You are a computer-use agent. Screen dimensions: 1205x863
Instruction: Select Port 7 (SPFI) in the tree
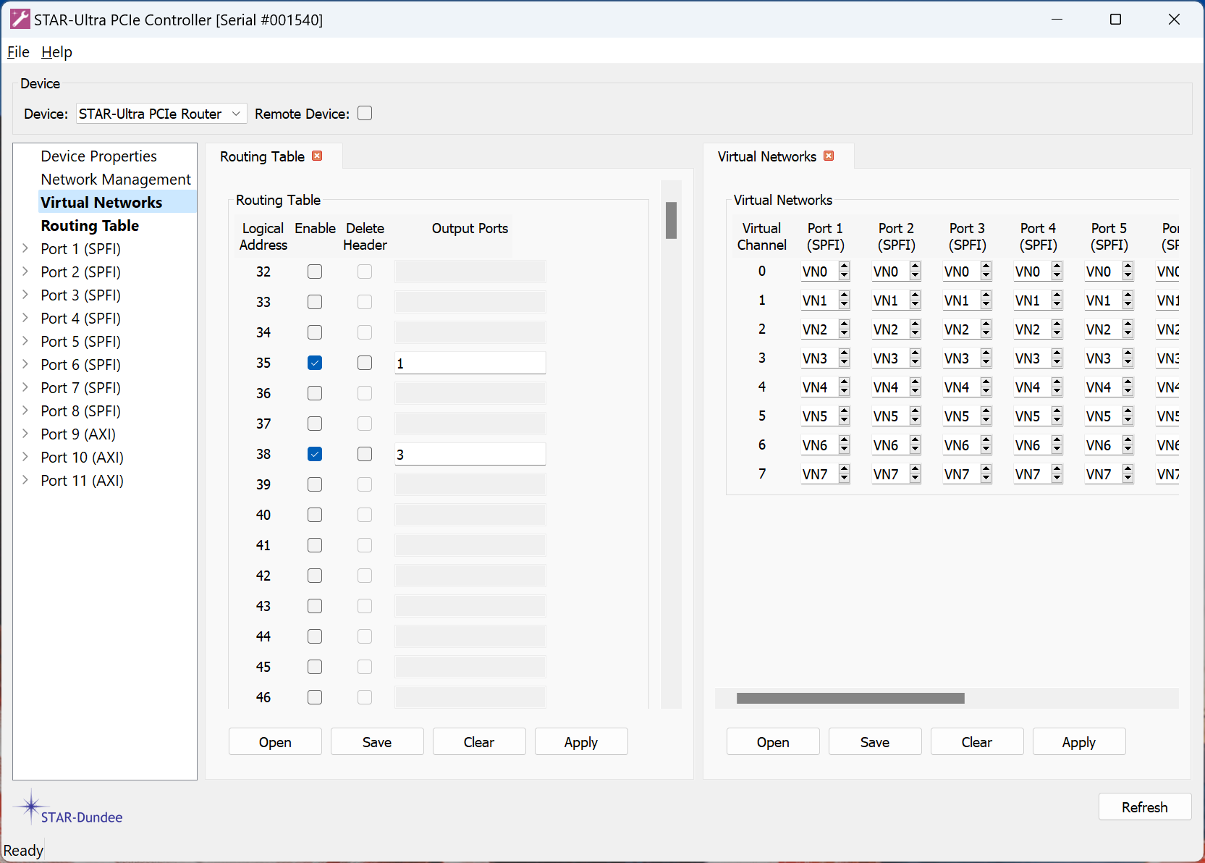click(x=80, y=388)
